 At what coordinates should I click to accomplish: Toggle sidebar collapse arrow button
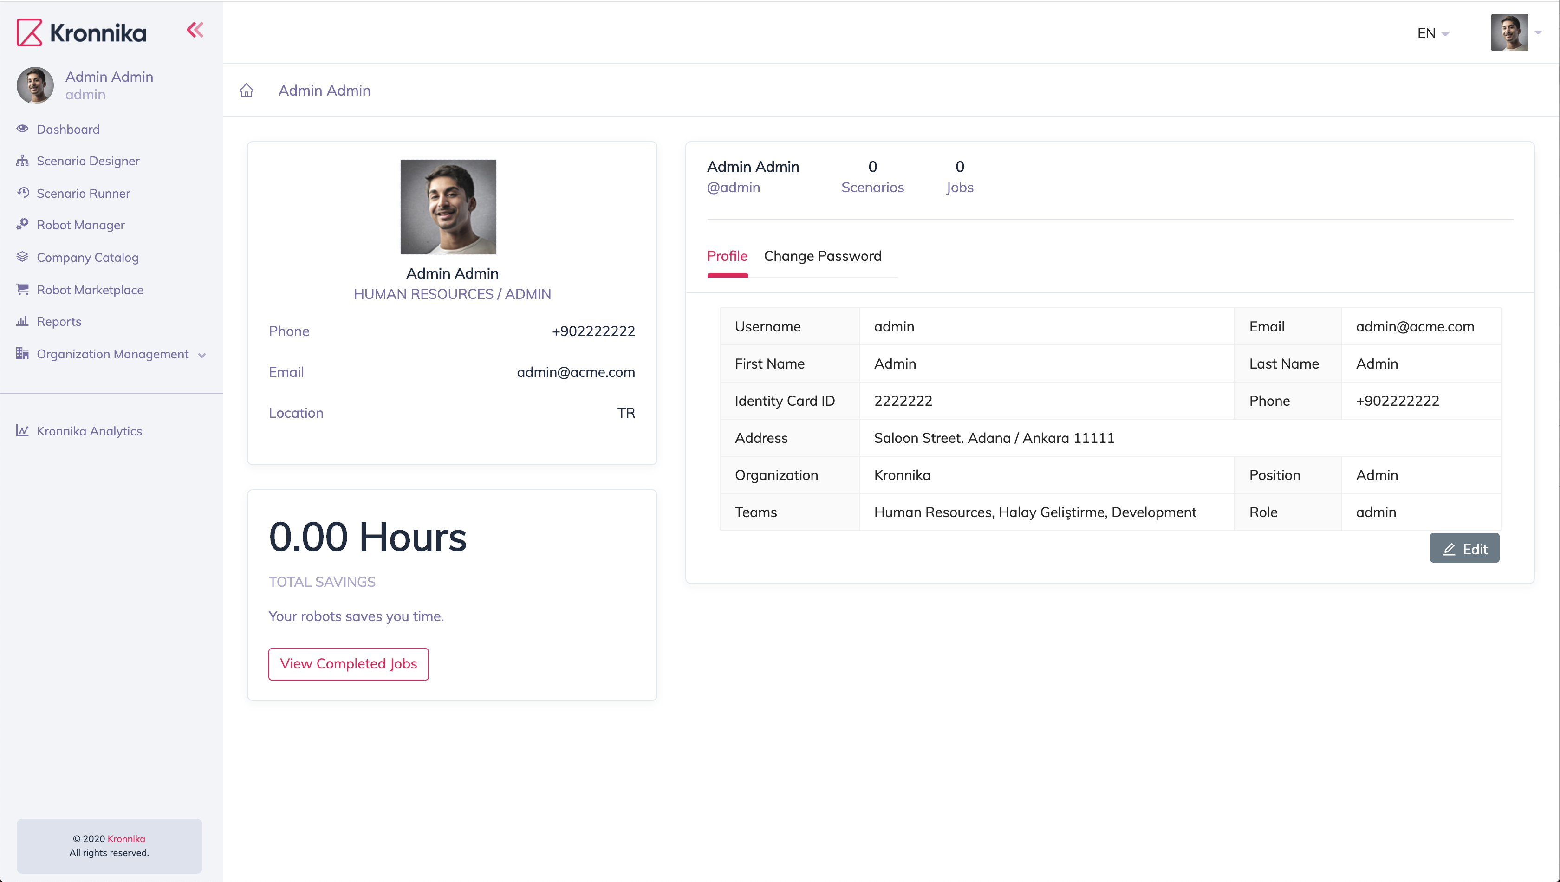tap(195, 30)
